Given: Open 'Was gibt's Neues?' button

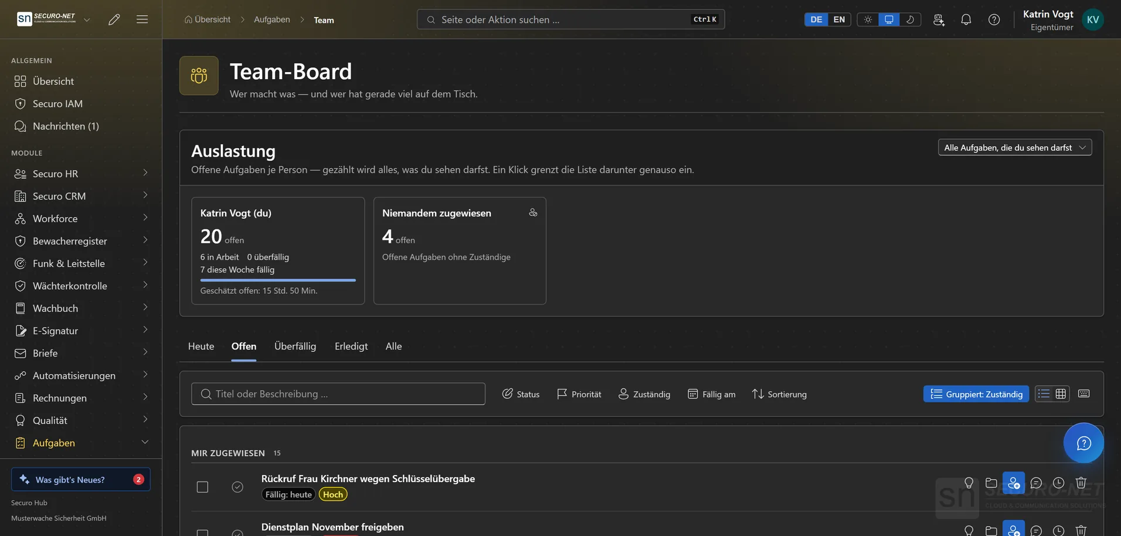Looking at the screenshot, I should (81, 479).
